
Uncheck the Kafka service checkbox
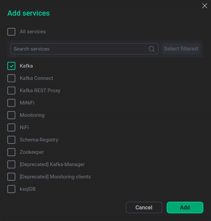[x=11, y=66]
